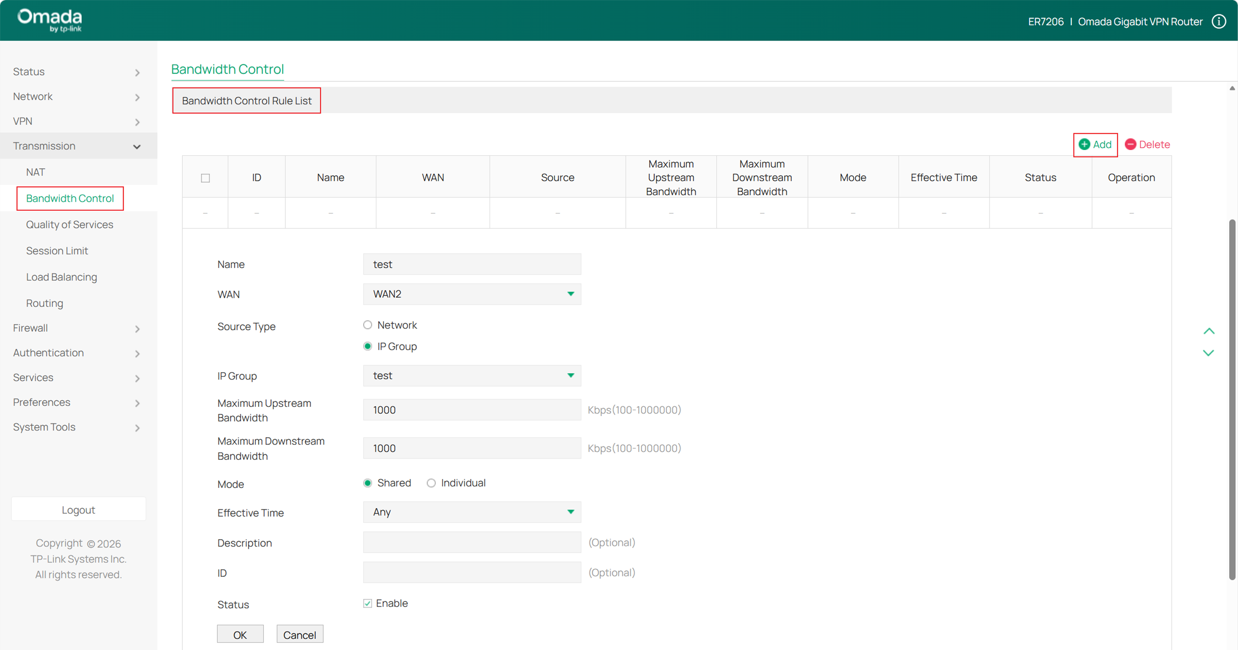Open the info icon beside Omada Gigabit VPN Router

coord(1219,21)
